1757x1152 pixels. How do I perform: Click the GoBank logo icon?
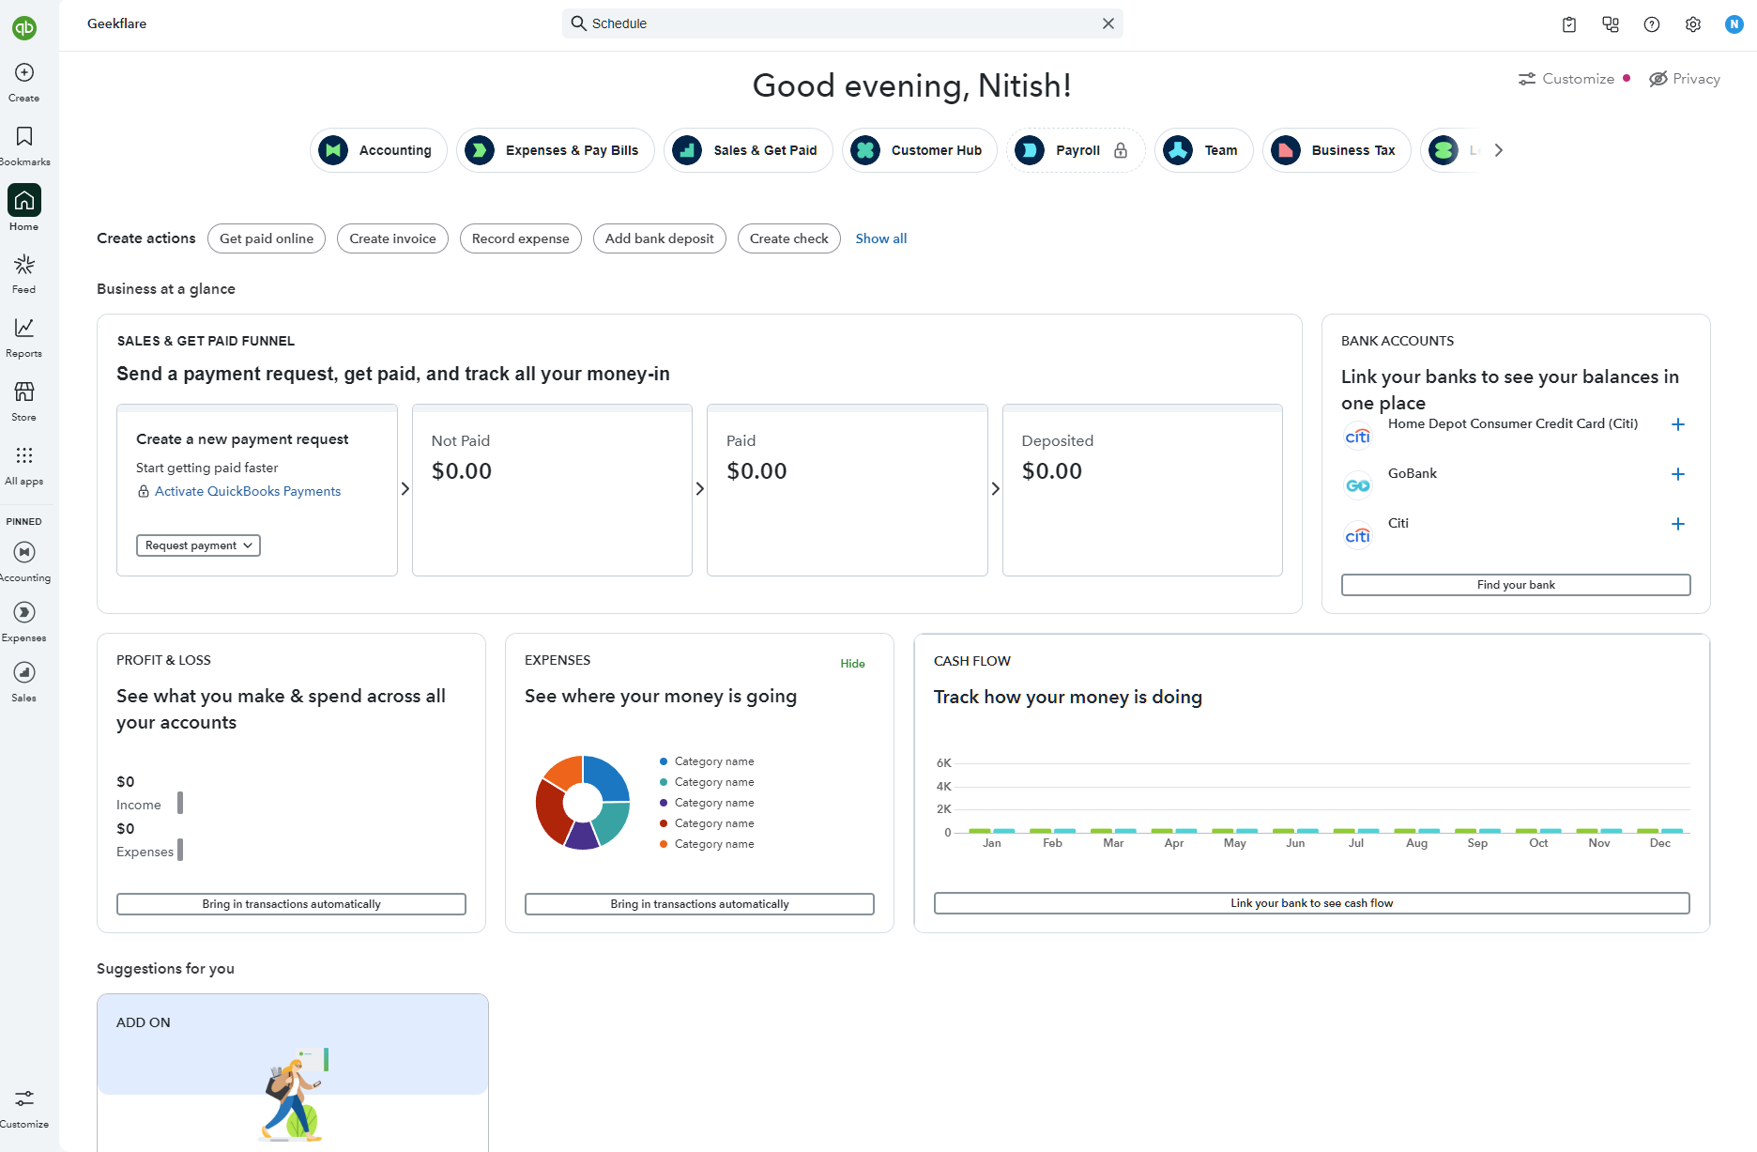[x=1358, y=485]
